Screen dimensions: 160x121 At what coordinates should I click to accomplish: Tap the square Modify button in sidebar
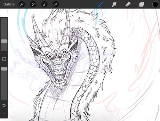click(4, 59)
